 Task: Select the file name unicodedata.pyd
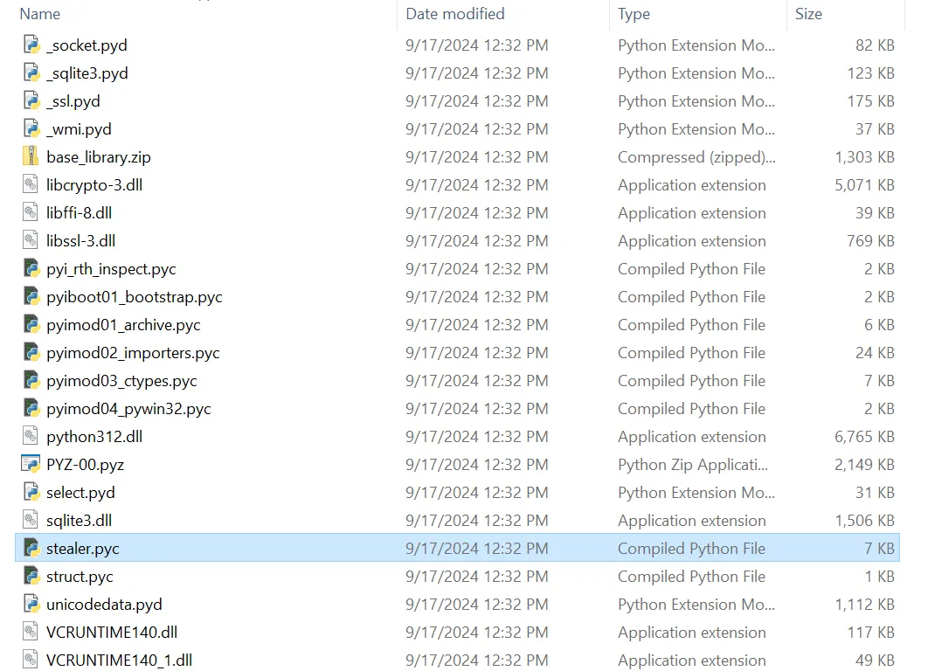pyautogui.click(x=104, y=604)
